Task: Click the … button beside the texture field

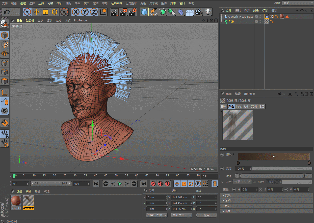Action: click(x=308, y=176)
